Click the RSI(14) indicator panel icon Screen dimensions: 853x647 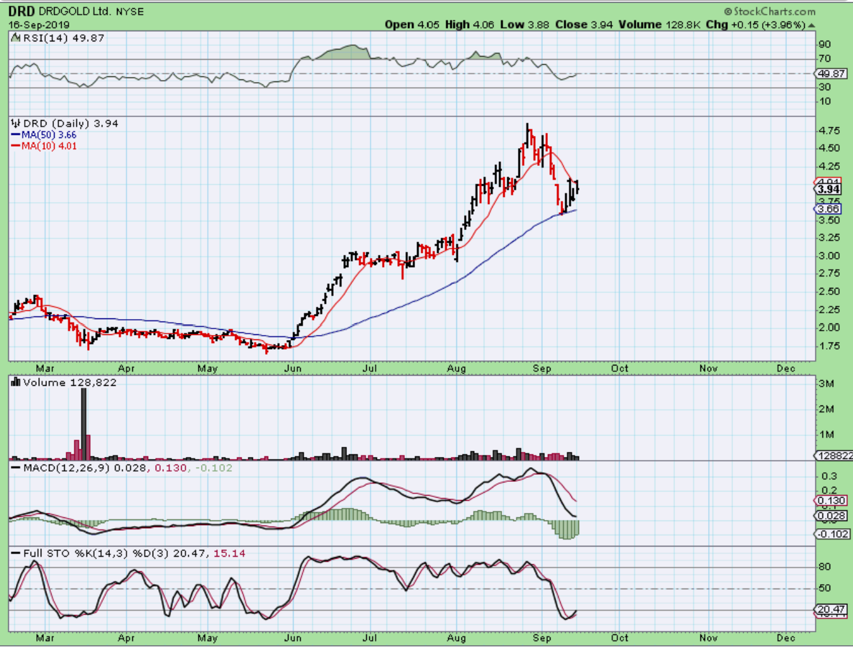pyautogui.click(x=16, y=38)
